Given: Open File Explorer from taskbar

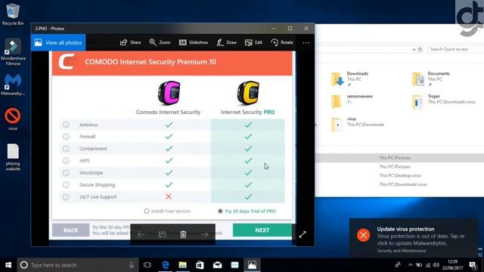Looking at the screenshot, I should (183, 265).
